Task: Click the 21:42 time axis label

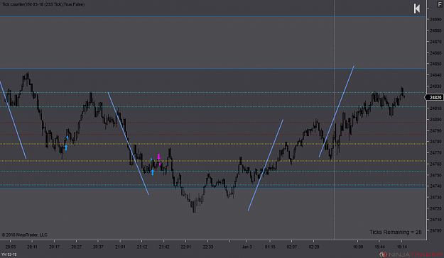Action: click(x=164, y=247)
